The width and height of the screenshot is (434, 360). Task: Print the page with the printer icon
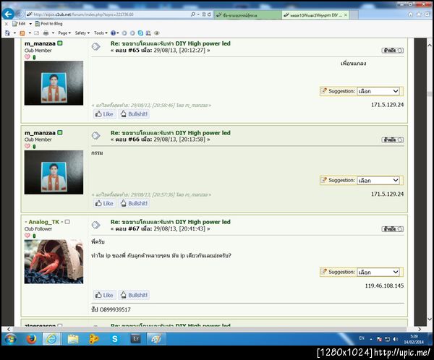pyautogui.click(x=46, y=33)
